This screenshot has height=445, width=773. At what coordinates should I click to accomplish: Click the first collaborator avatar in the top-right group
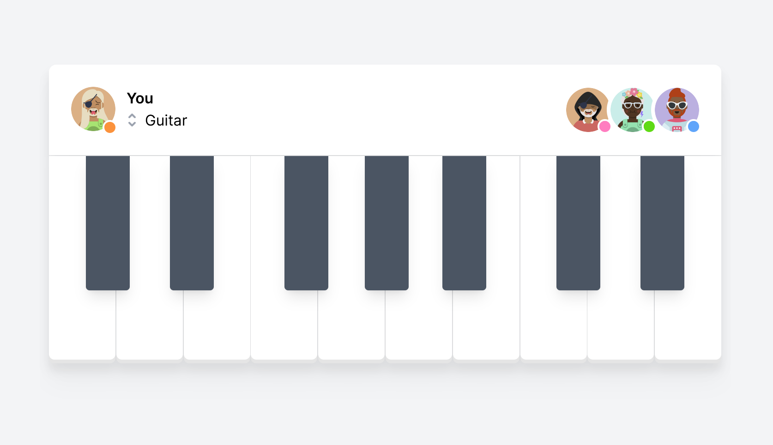coord(587,109)
